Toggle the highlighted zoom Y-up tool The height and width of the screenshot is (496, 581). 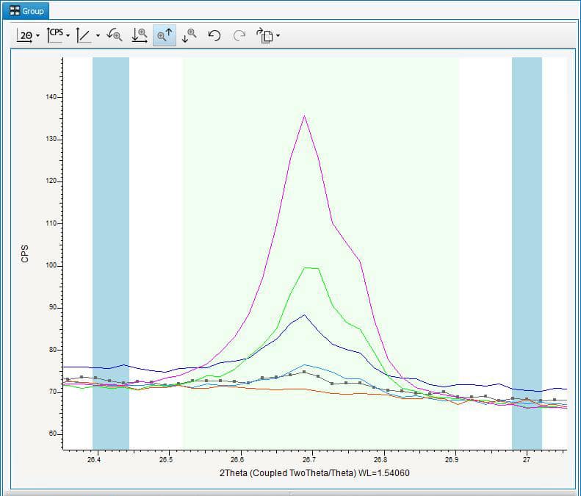tap(165, 35)
